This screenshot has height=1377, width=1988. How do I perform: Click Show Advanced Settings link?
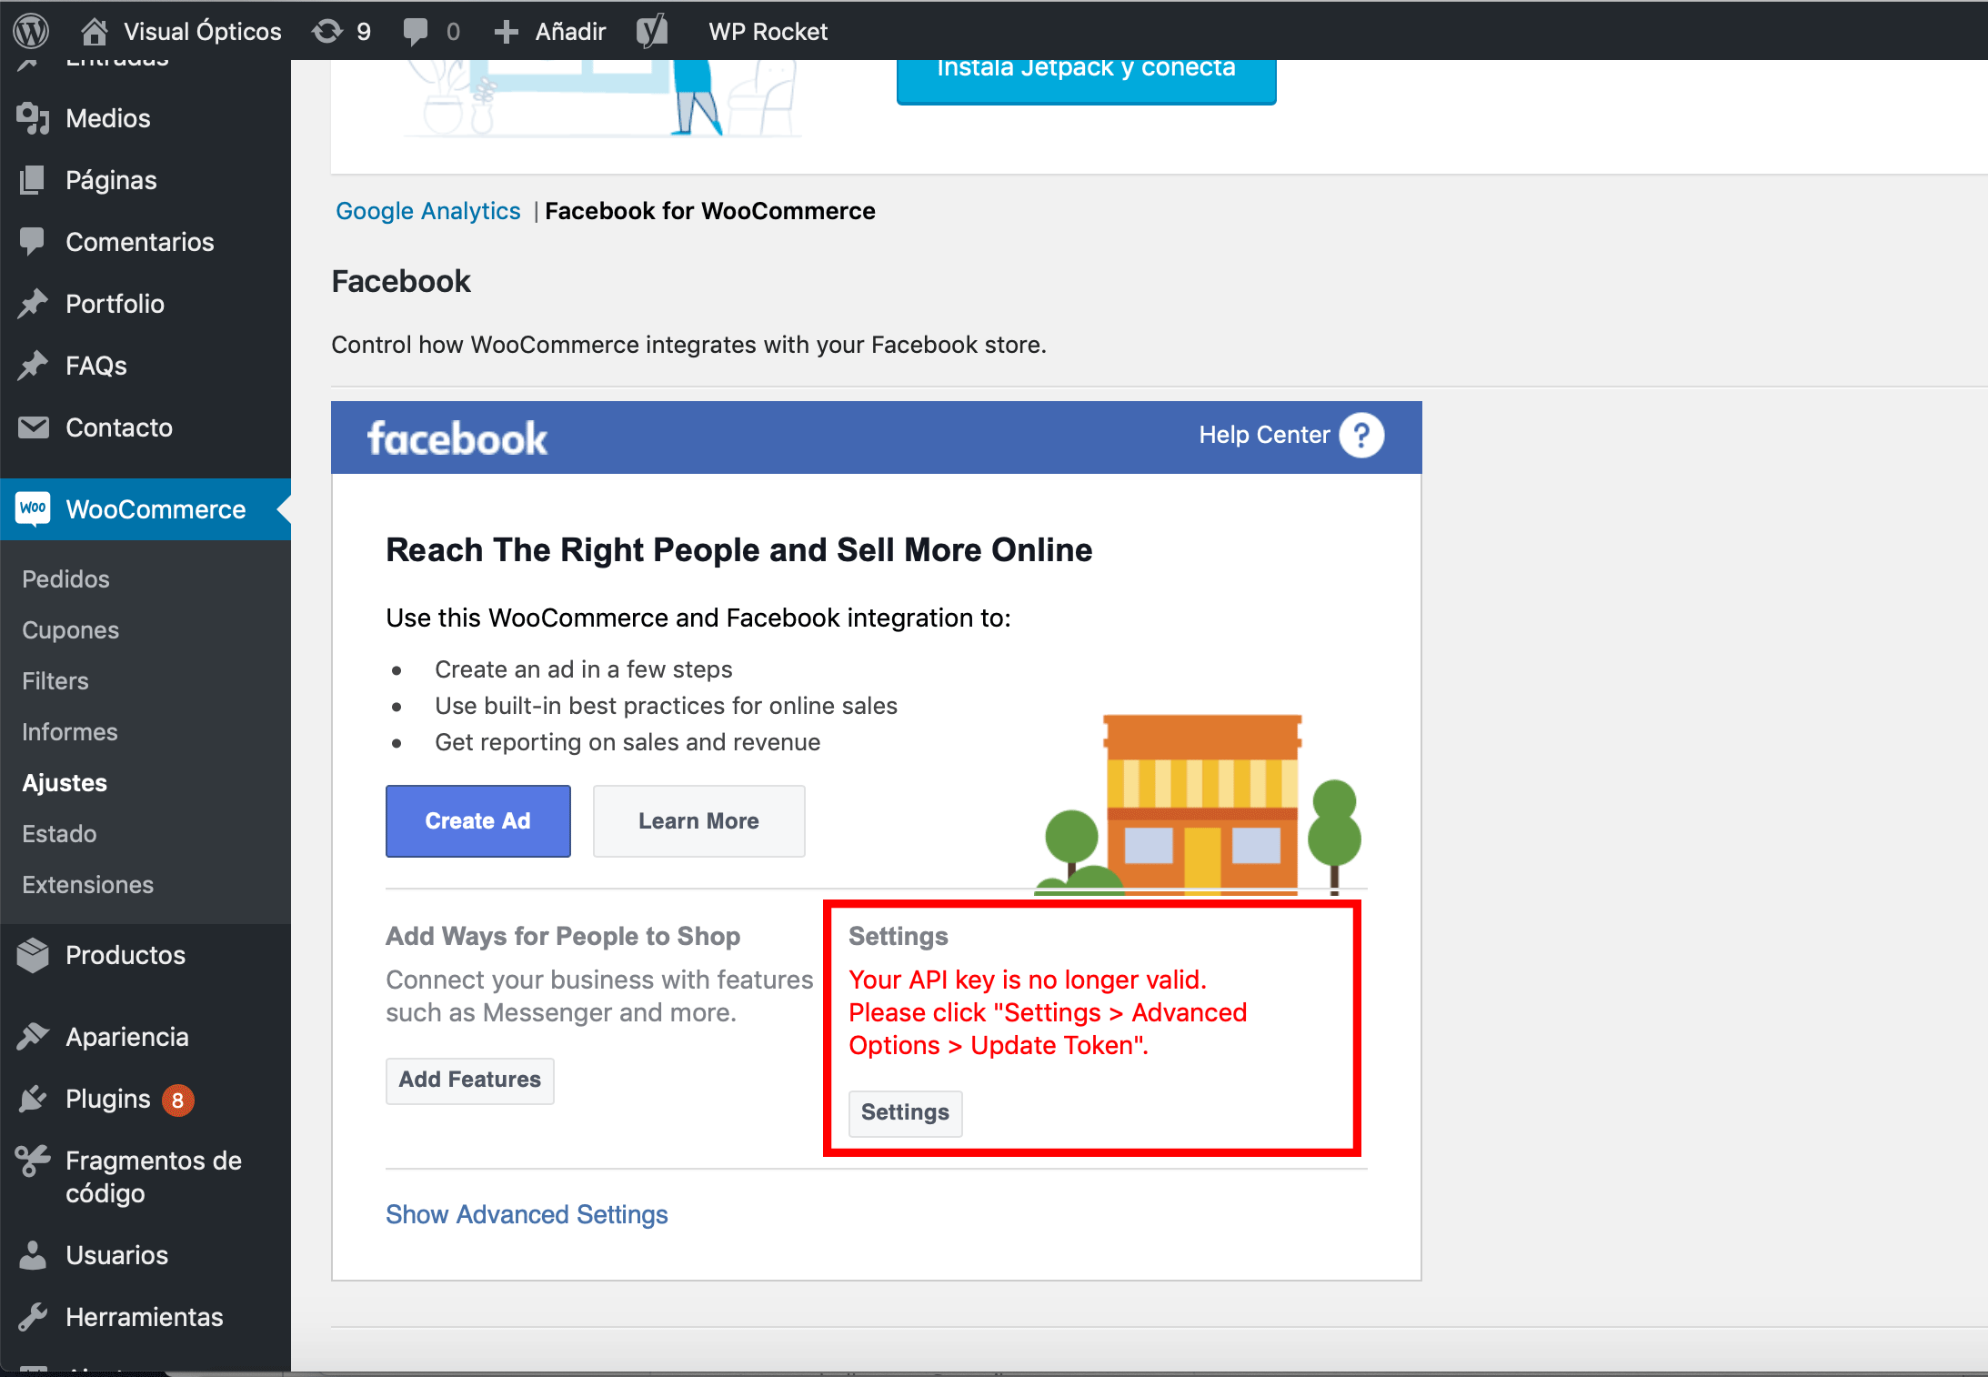tap(527, 1215)
